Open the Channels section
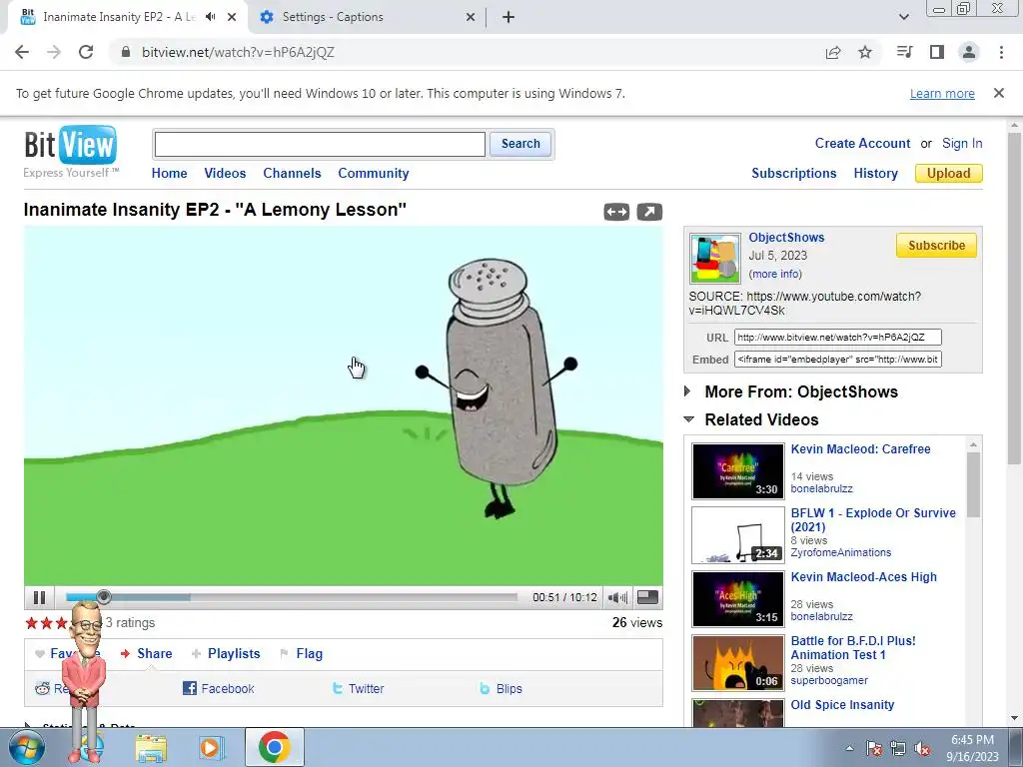This screenshot has width=1023, height=767. (292, 173)
